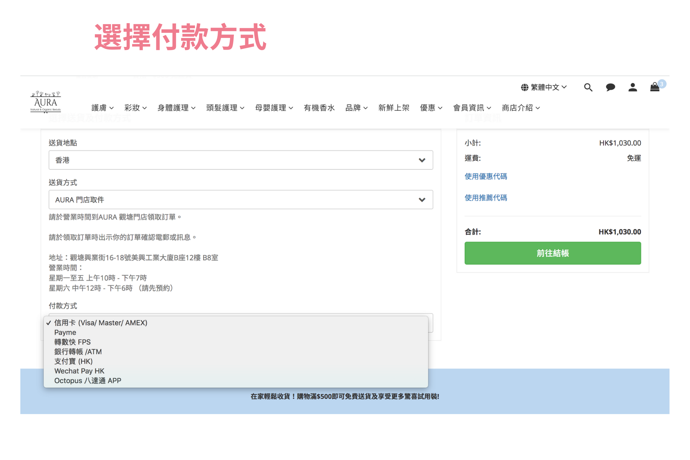The image size is (690, 460).
Task: Expand the 送貨地點 香港 dropdown
Action: (240, 160)
